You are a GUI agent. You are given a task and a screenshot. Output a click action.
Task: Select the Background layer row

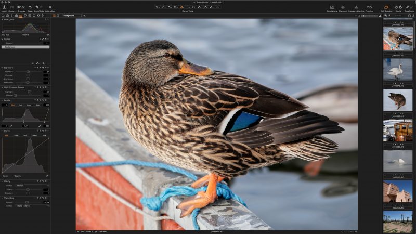coord(25,47)
